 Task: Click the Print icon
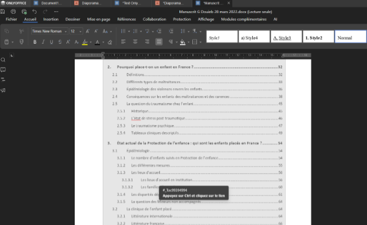(13, 11)
